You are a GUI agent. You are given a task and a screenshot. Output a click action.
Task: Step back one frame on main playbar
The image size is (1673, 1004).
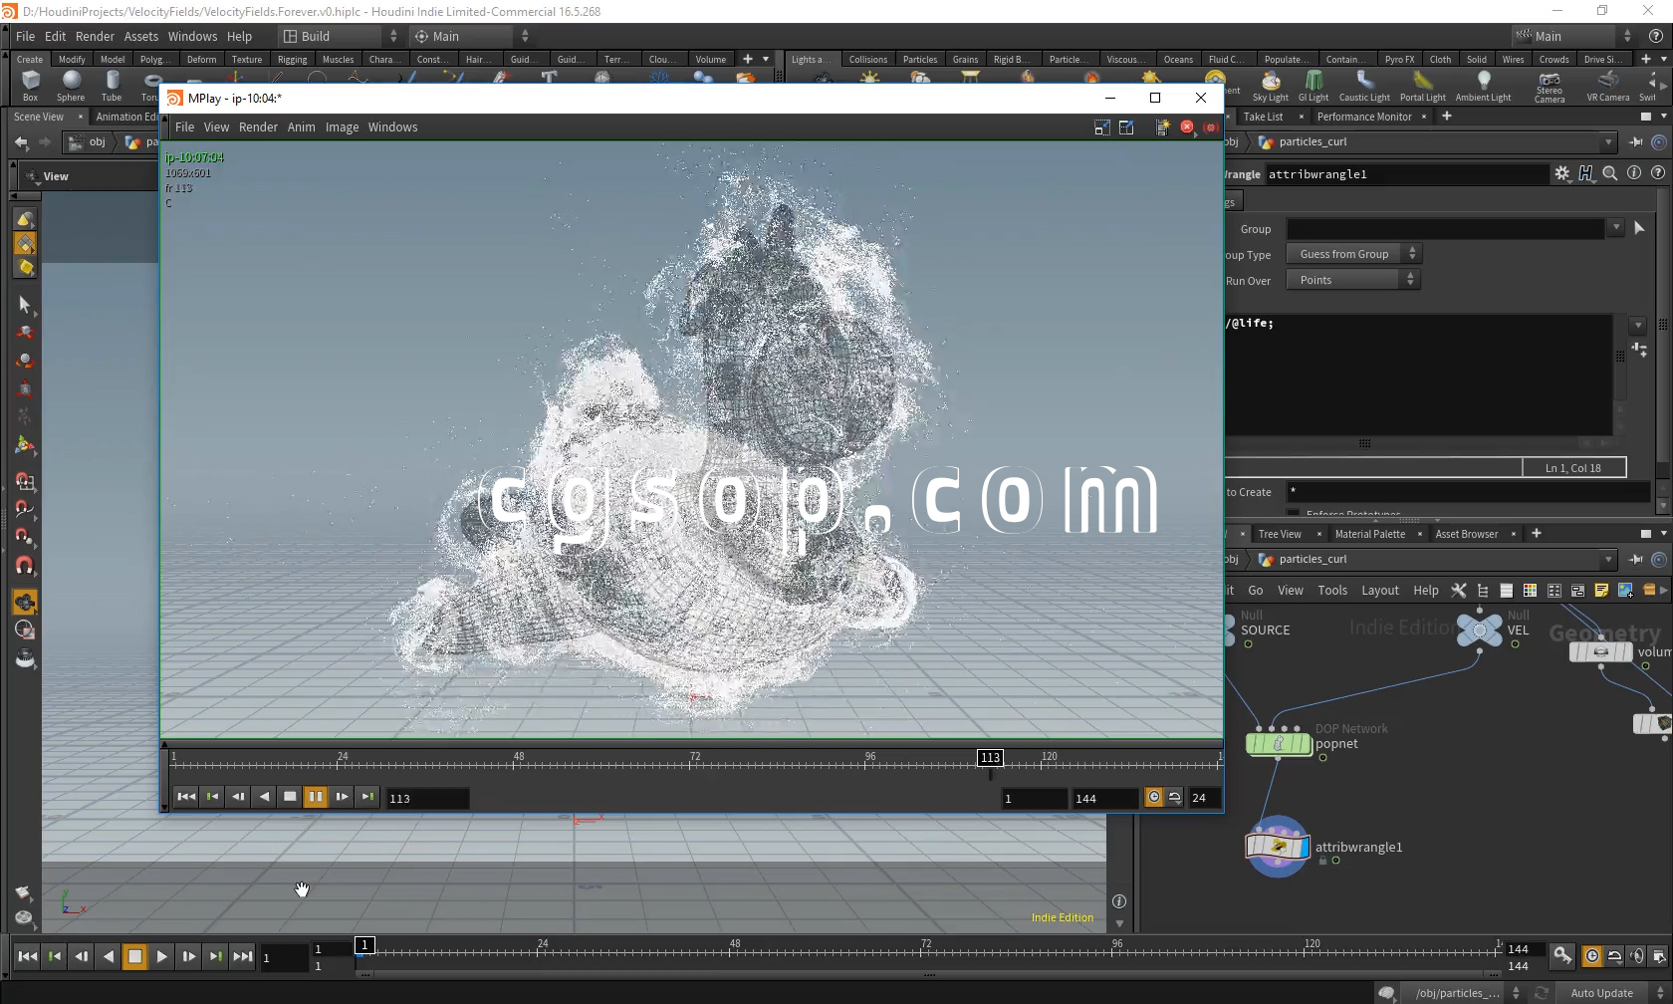point(81,956)
